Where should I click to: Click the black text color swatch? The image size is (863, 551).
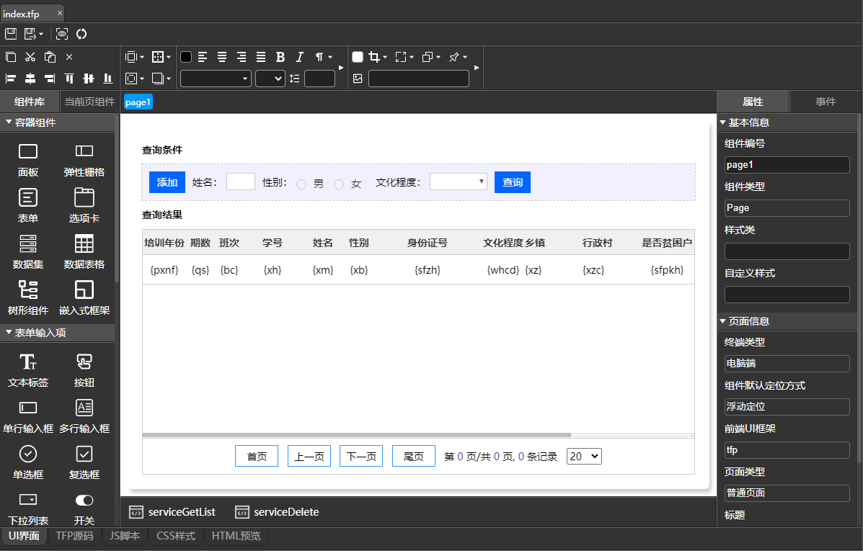coord(186,57)
